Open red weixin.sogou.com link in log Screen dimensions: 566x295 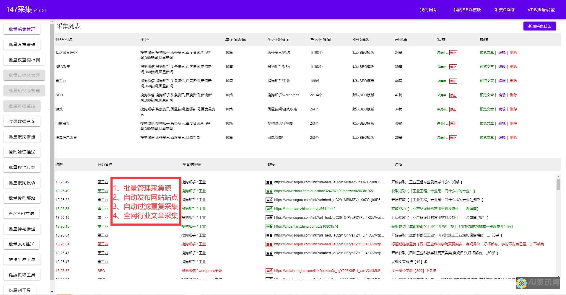click(x=329, y=271)
